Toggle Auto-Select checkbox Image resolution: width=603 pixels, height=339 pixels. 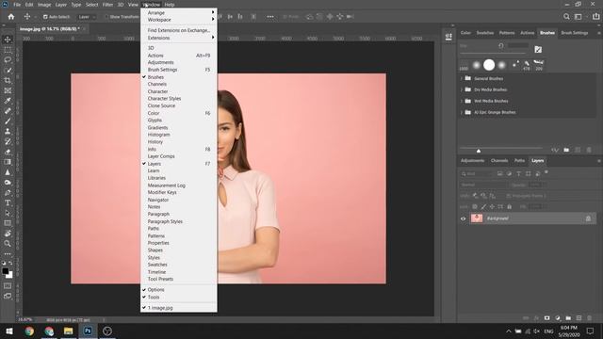click(45, 17)
